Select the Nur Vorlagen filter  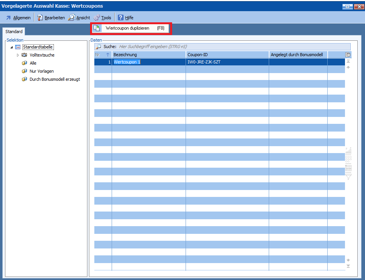pyautogui.click(x=42, y=71)
